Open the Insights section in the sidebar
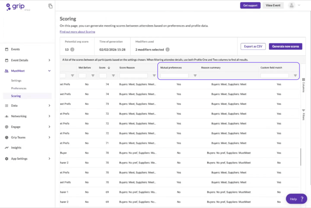Image resolution: width=311 pixels, height=208 pixels. tap(16, 148)
